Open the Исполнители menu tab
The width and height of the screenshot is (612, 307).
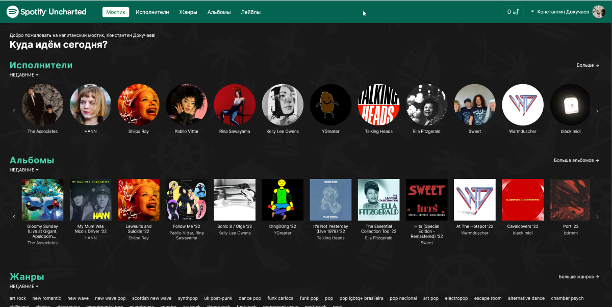(x=152, y=12)
